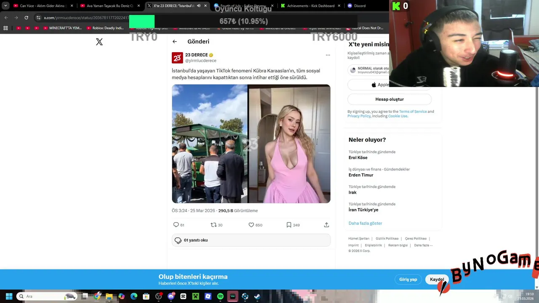Open Gizlilik Politikası footer link
This screenshot has height=303, width=539.
387,239
